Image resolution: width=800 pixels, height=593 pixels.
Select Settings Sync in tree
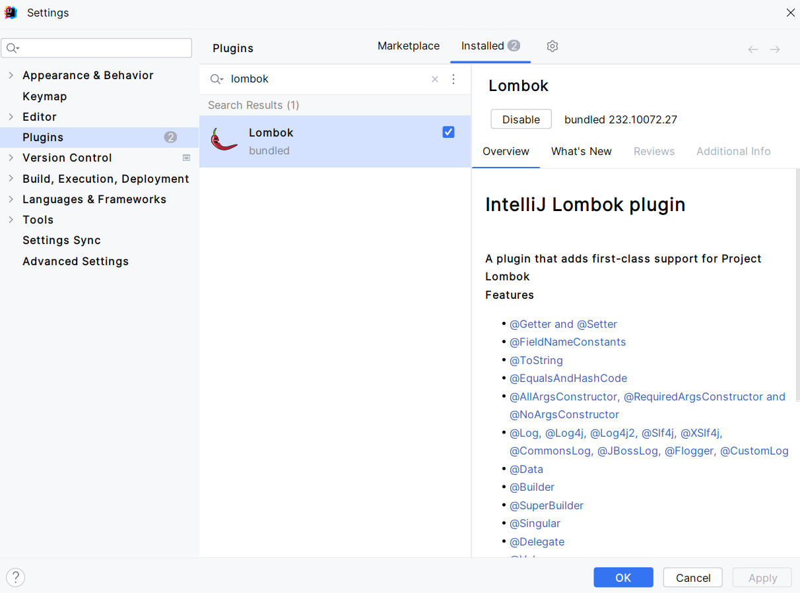61,240
